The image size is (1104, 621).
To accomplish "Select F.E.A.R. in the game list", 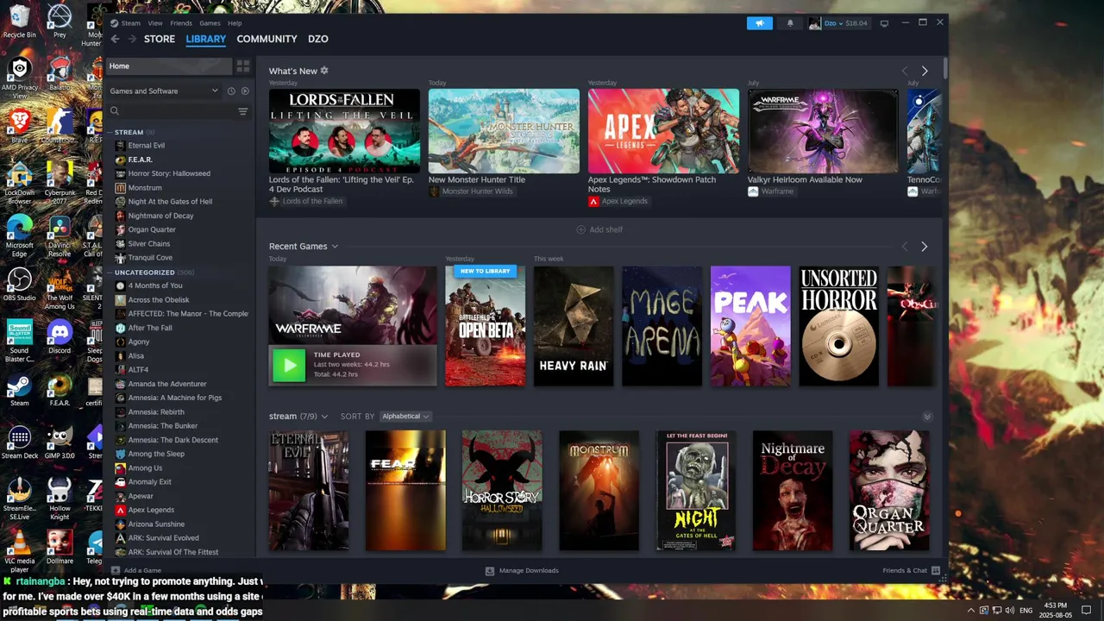I will (x=140, y=160).
